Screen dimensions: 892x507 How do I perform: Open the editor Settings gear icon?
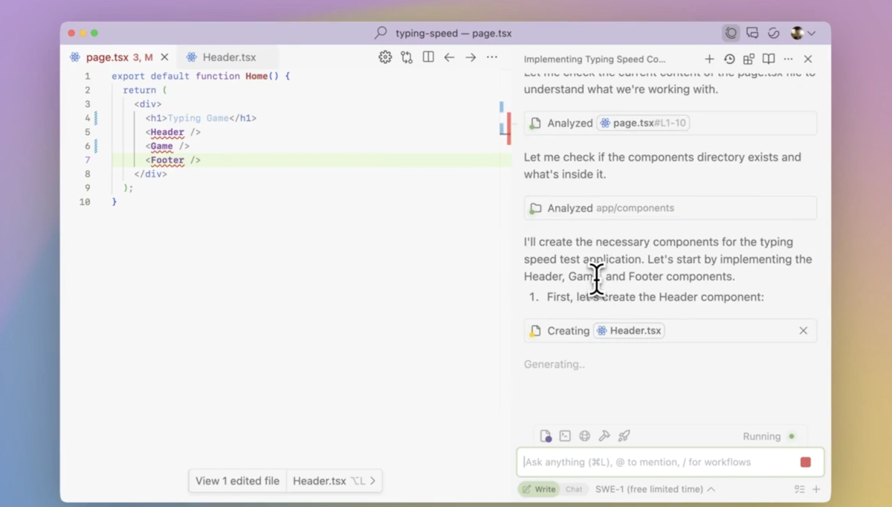385,56
